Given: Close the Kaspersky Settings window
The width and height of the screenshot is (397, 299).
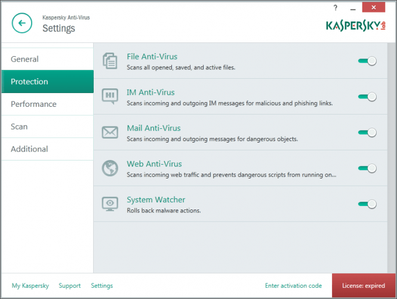Looking at the screenshot, I should click(x=374, y=7).
